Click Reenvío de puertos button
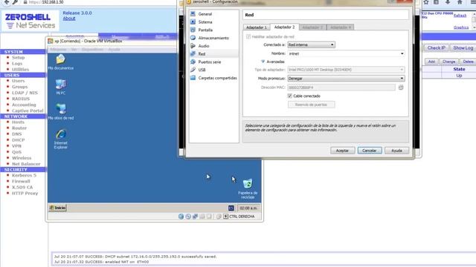This screenshot has height=267, width=476. (x=311, y=105)
